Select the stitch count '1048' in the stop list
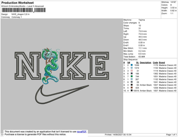 (x=137, y=65)
